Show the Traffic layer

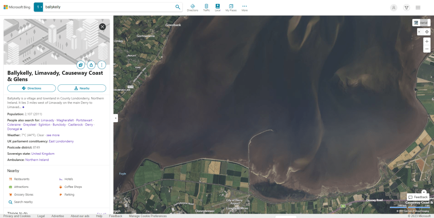click(x=206, y=7)
